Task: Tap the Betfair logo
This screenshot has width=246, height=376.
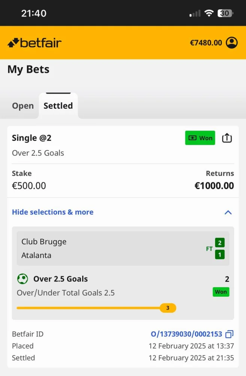Action: pyautogui.click(x=34, y=43)
